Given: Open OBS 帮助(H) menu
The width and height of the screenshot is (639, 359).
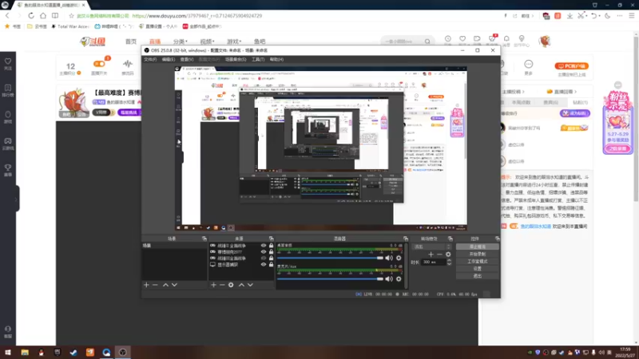Looking at the screenshot, I should [276, 59].
